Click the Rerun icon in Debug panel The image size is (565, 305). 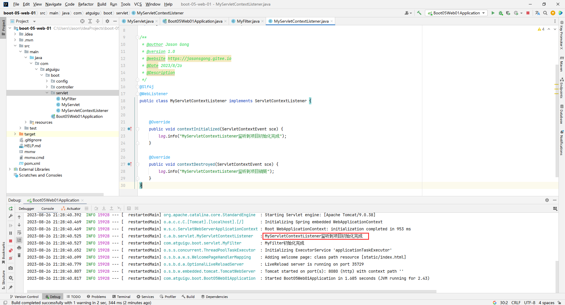[11, 209]
